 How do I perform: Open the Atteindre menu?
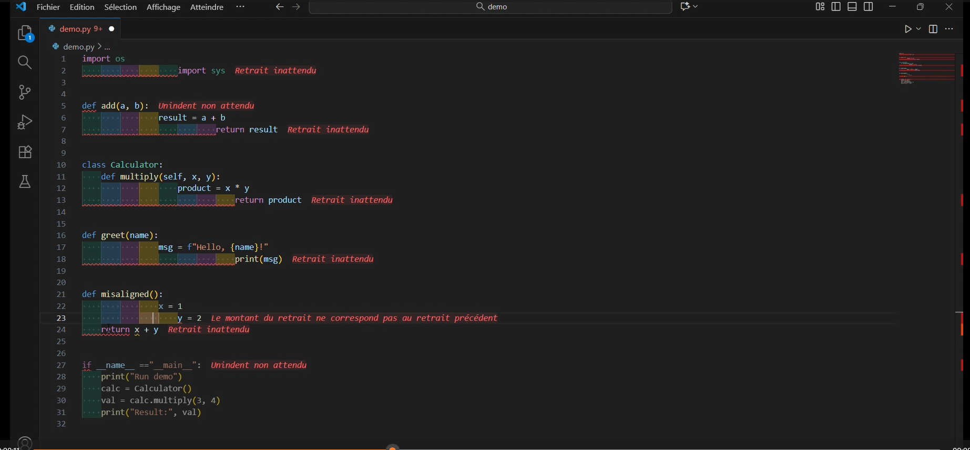click(x=207, y=7)
